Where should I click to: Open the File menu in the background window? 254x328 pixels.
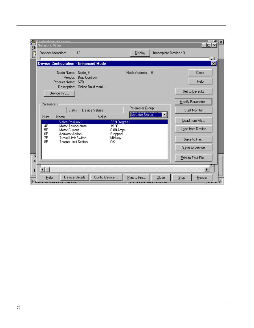pos(34,48)
